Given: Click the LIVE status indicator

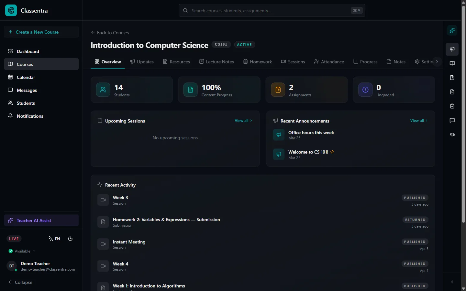Looking at the screenshot, I should pos(14,239).
